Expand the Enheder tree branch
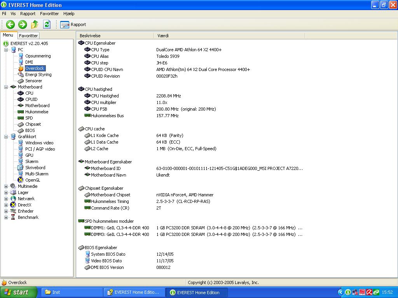Screen dimensions: 398x298 6,211
